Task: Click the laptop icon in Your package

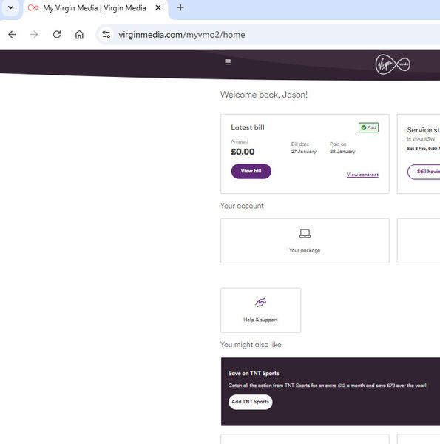Action: click(x=305, y=234)
